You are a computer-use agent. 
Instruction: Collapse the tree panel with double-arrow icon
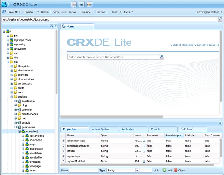click(x=56, y=26)
